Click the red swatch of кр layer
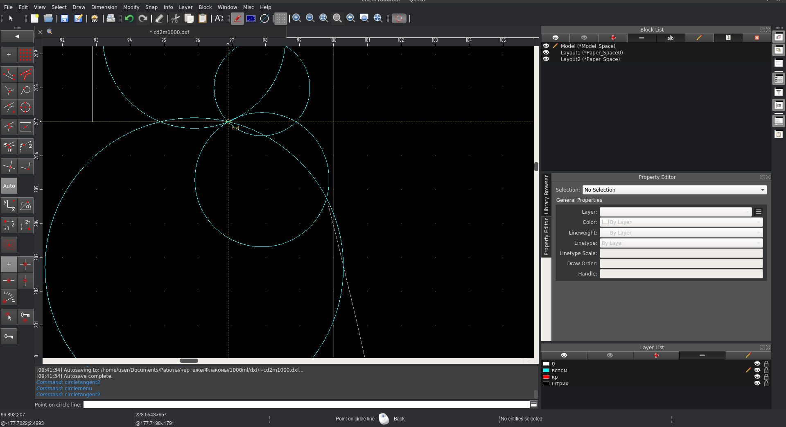Screen dimensions: 786x427 [546, 377]
